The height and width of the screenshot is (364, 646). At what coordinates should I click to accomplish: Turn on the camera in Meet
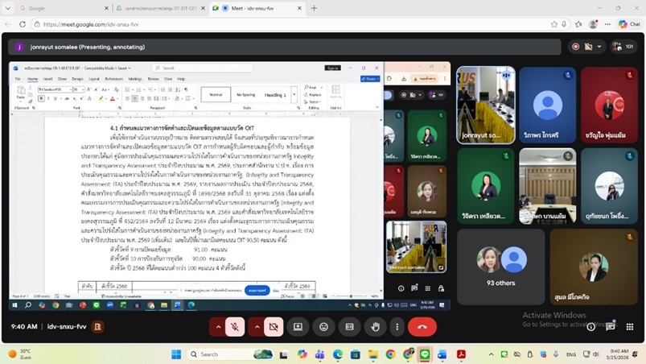(x=274, y=327)
